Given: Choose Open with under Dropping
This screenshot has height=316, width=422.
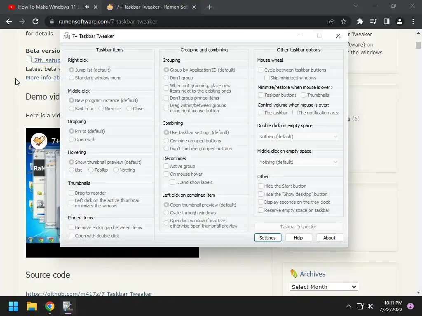Looking at the screenshot, I should [82, 139].
